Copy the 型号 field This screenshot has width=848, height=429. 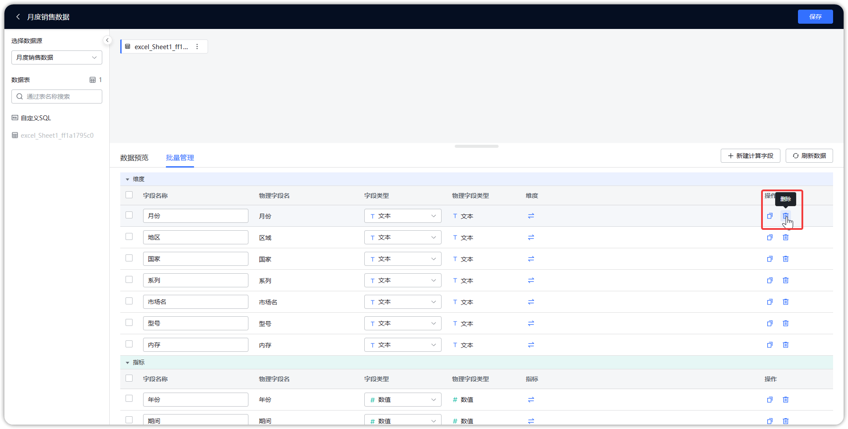coord(769,323)
